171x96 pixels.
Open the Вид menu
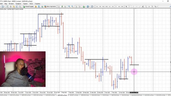coord(6,4)
